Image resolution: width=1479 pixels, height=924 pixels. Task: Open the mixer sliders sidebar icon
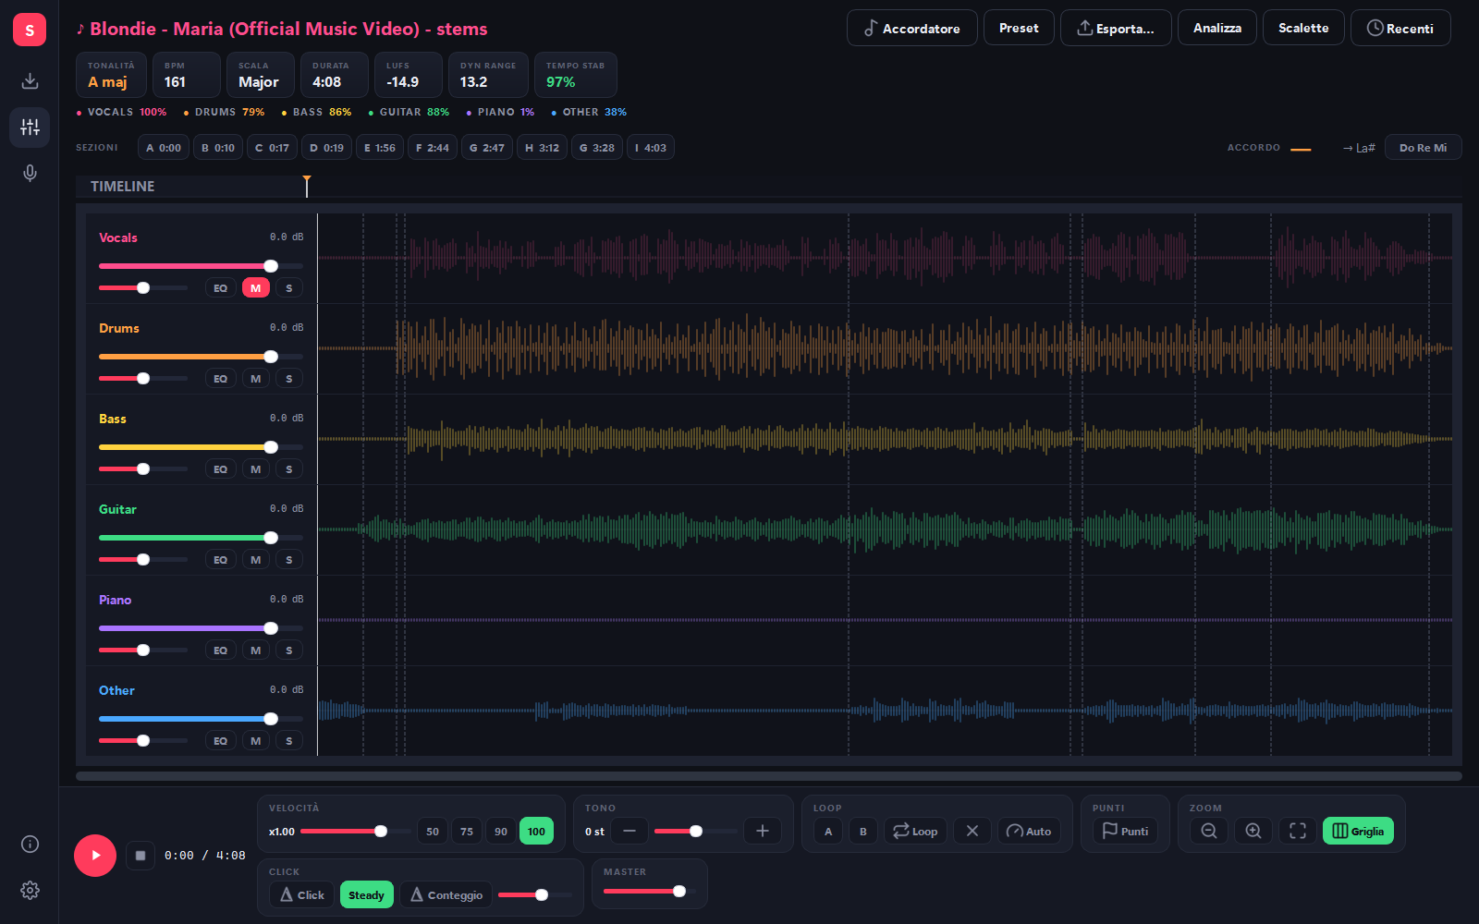(x=30, y=127)
